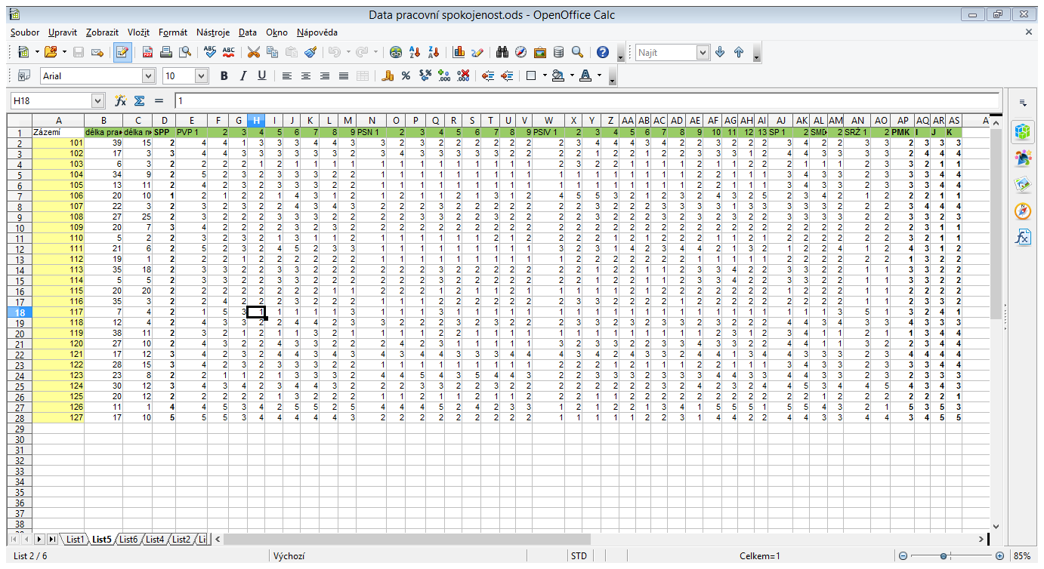Screen dimensions: 1044x569
Task: Toggle AutoSpellcheck (ABC red underline) icon
Action: (229, 52)
